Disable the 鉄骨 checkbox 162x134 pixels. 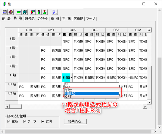[x=43, y=121]
